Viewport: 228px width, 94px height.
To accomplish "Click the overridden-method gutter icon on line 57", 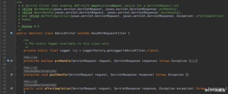I will tap(8, 61).
